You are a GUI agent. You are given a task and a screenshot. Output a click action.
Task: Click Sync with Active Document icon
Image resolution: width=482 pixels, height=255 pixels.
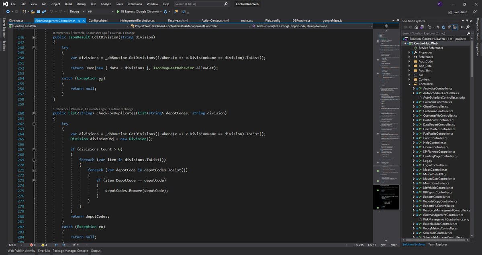coord(438,27)
